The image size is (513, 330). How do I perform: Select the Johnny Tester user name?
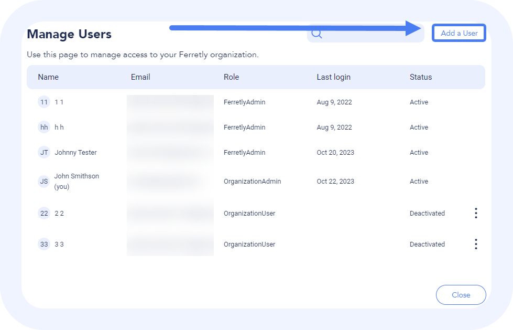click(x=75, y=153)
